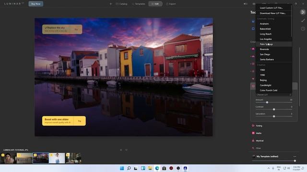The width and height of the screenshot is (307, 172).
Task: Open the Edit tools sliders panel icon
Action: [x=303, y=12]
